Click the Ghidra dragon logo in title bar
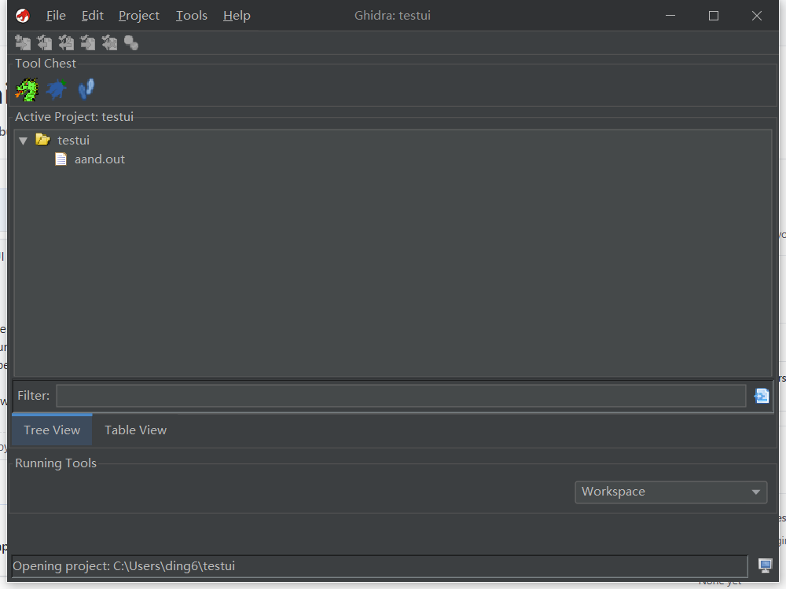Viewport: 786px width, 589px height. point(23,16)
